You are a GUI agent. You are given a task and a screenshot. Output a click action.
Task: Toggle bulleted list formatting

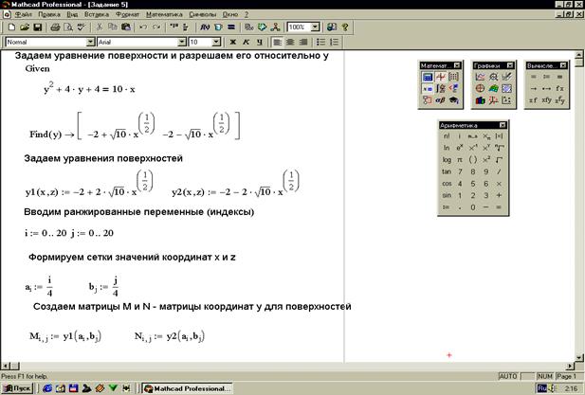pyautogui.click(x=321, y=42)
